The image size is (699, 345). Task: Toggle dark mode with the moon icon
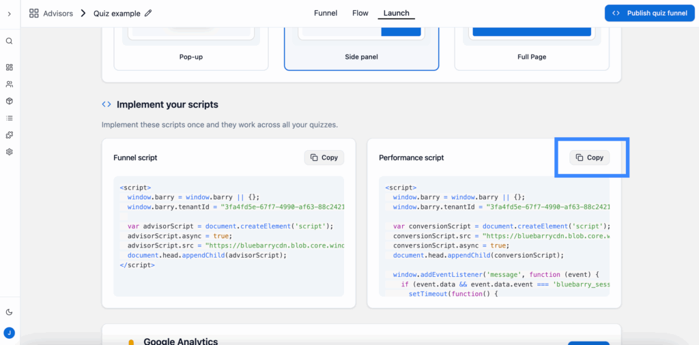click(x=10, y=312)
